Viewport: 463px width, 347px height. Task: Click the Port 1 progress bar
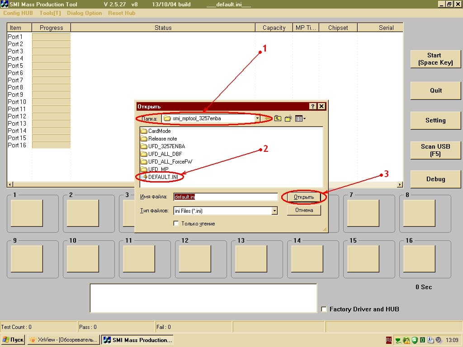(52, 37)
